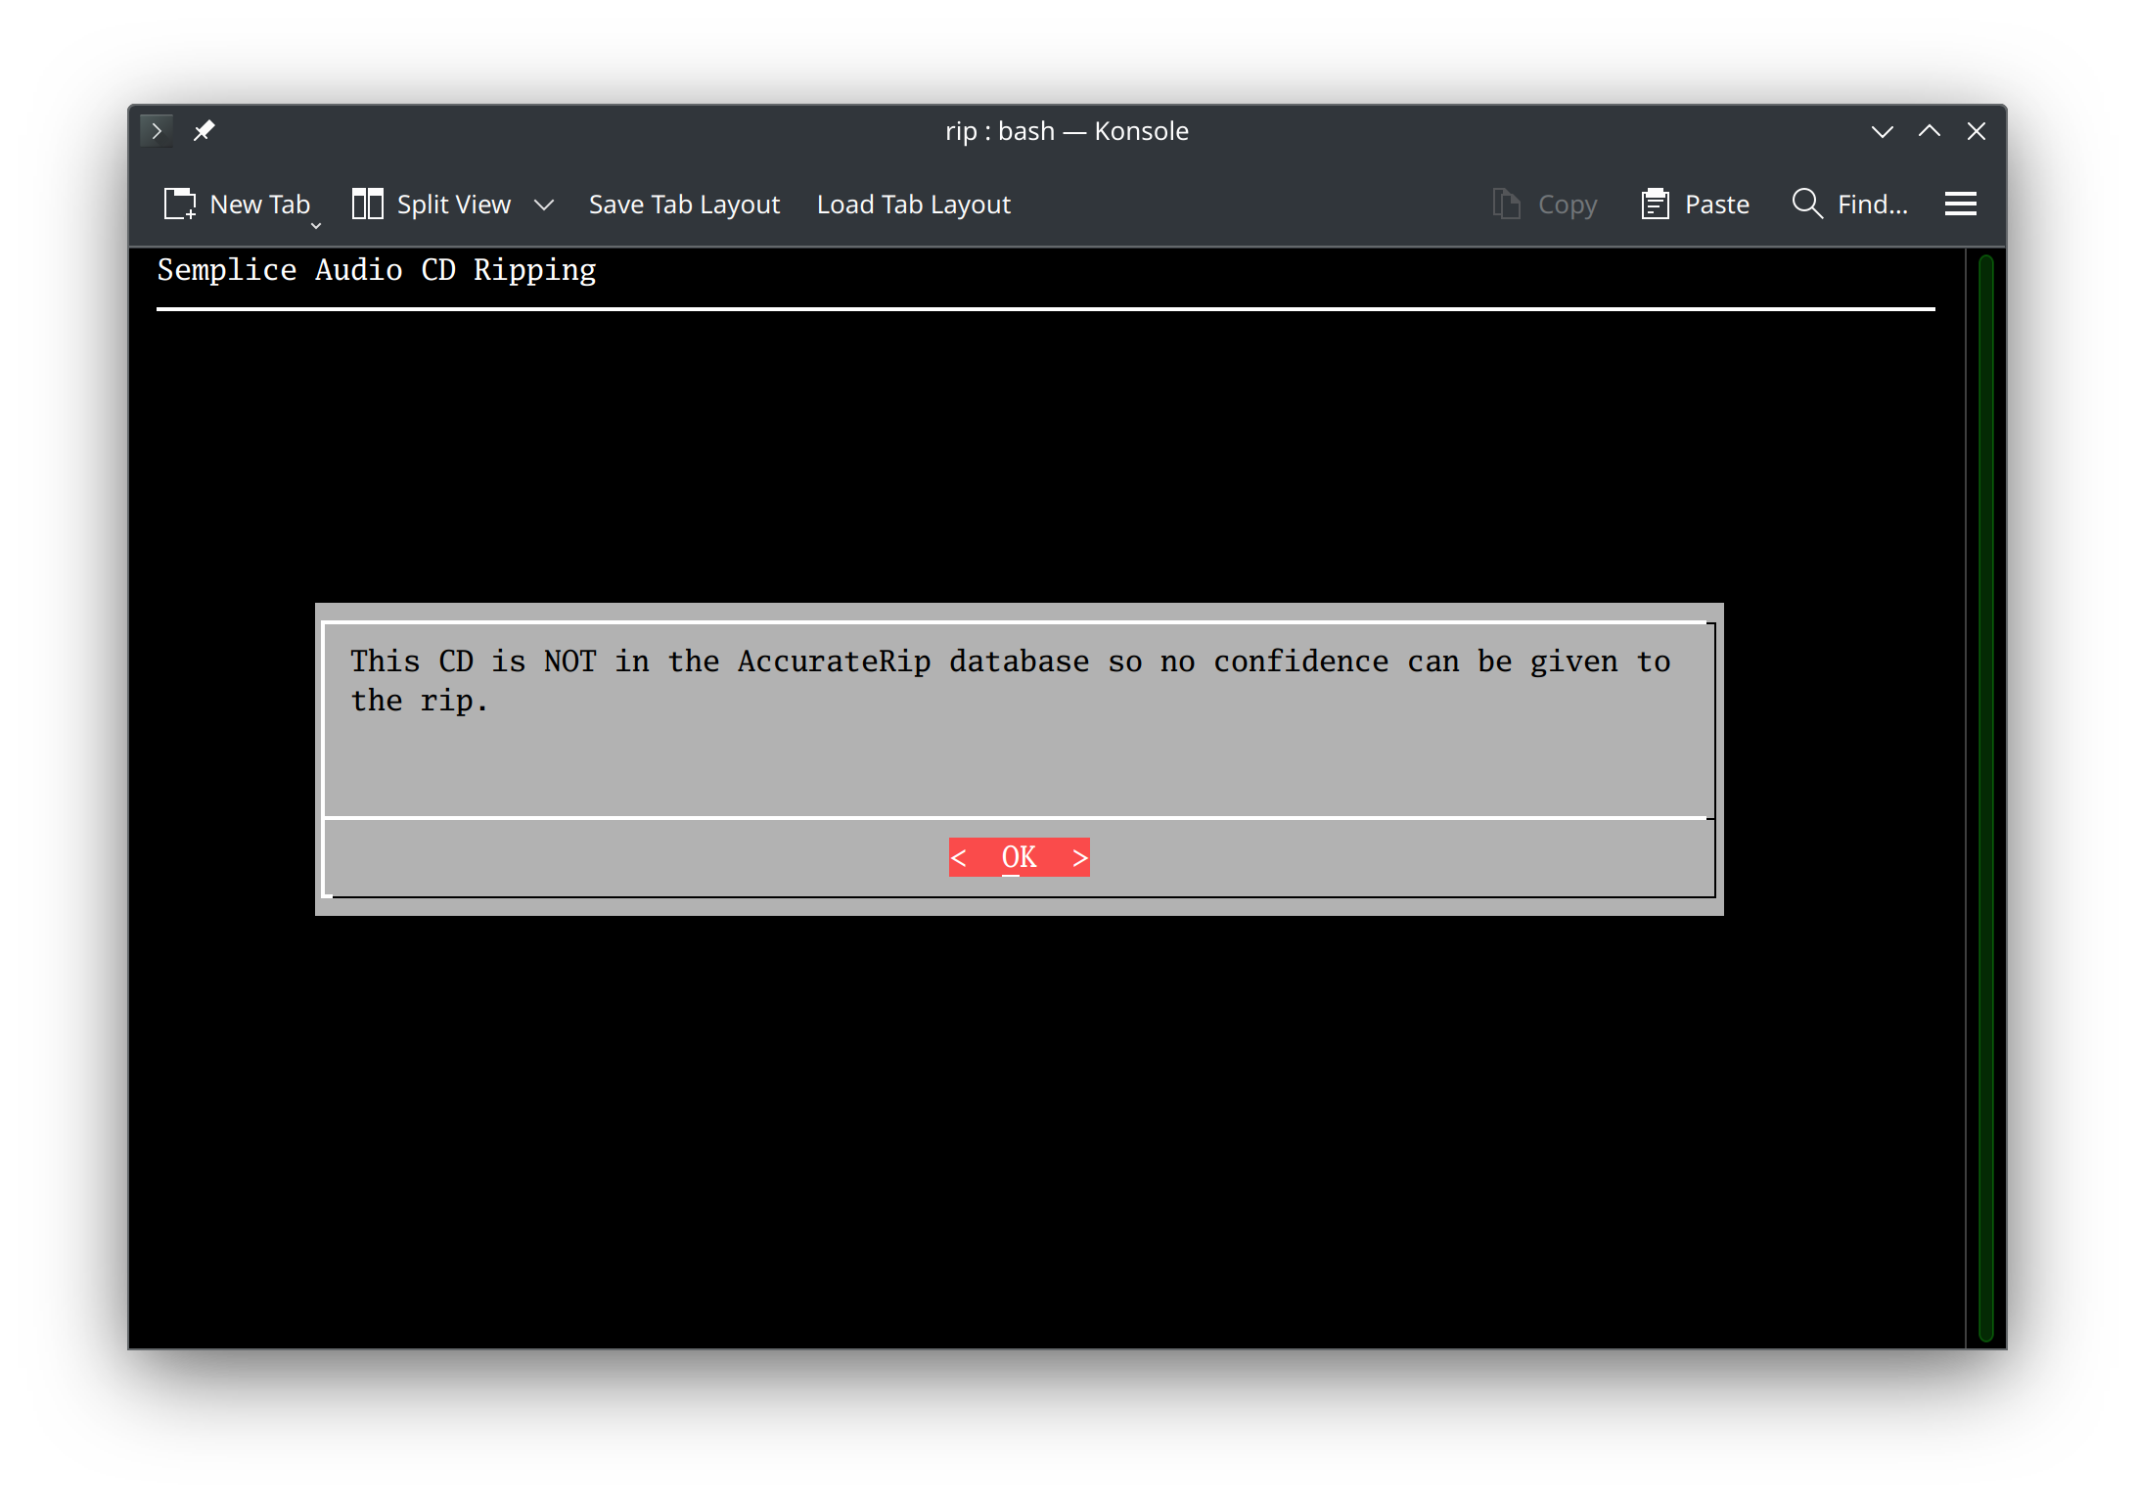Expand the New Tab chevron below its label
Image resolution: width=2137 pixels, height=1503 pixels.
[315, 225]
